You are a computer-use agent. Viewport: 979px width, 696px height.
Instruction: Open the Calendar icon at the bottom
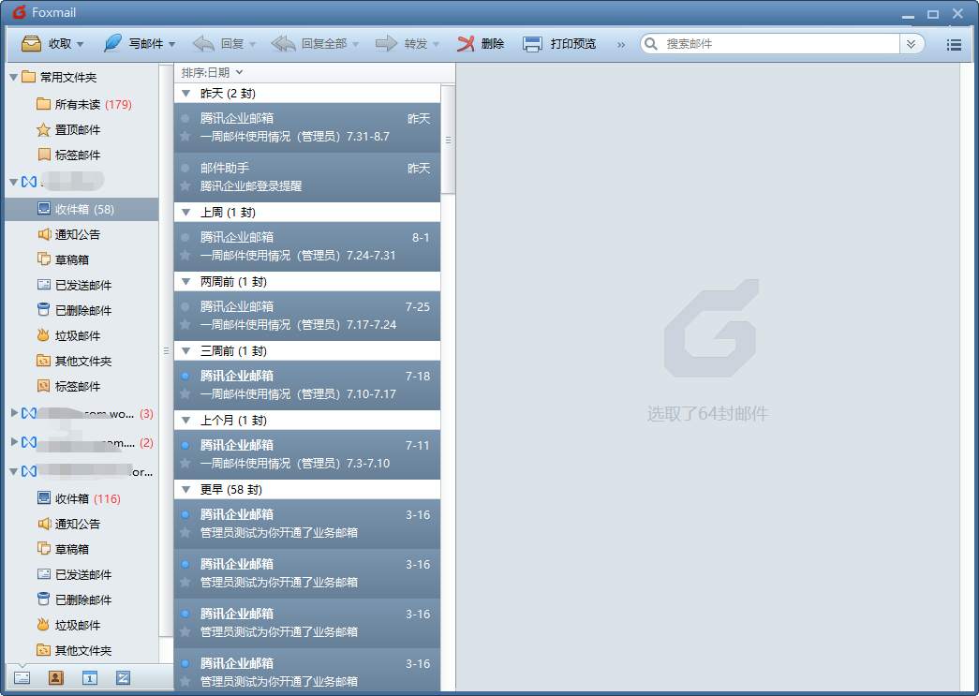point(89,677)
